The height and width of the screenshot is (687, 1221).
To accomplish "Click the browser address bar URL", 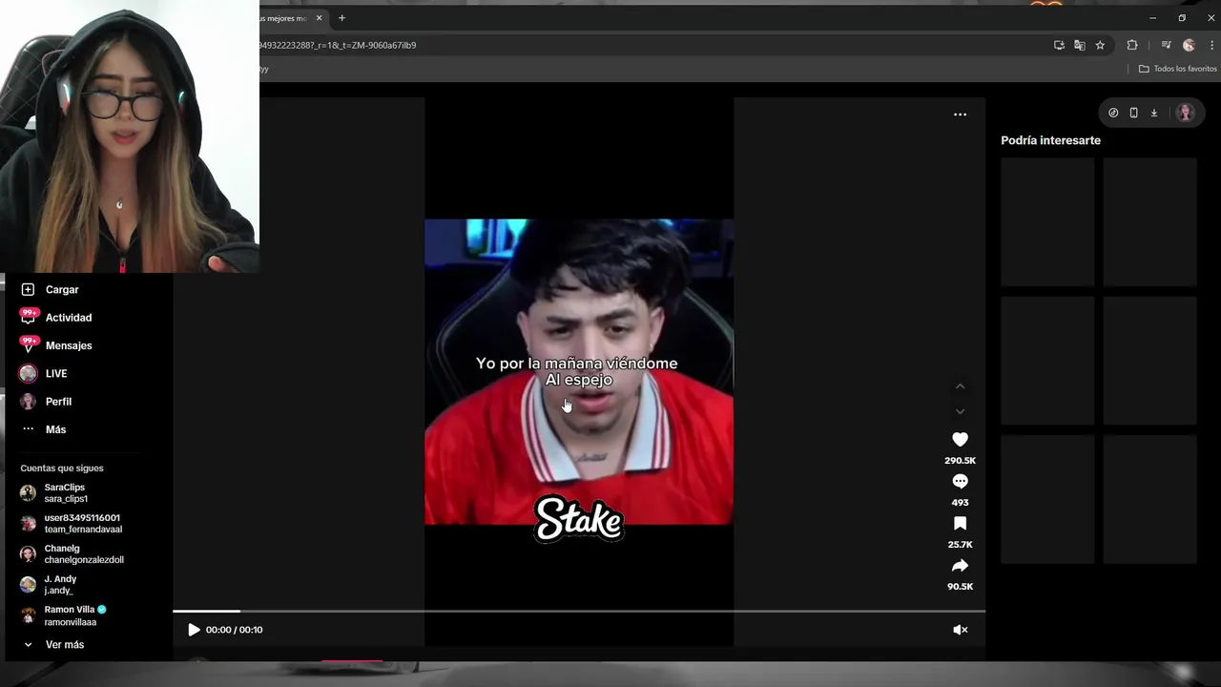I will click(x=338, y=45).
